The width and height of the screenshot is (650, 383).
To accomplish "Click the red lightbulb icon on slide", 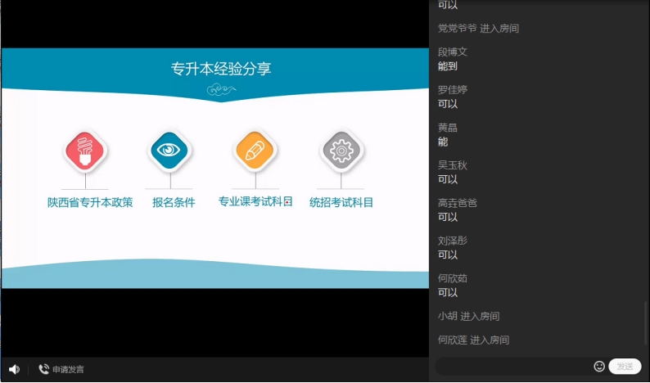I will (x=85, y=151).
